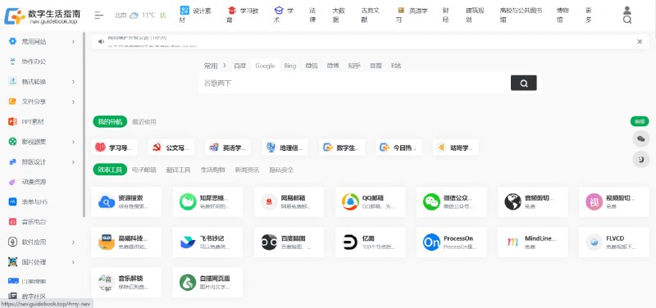Open 飞书妙记 card
Screen dimensions: 656x308
click(207, 242)
